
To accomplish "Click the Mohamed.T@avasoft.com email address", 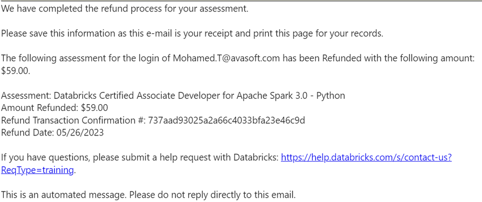I will 227,58.
